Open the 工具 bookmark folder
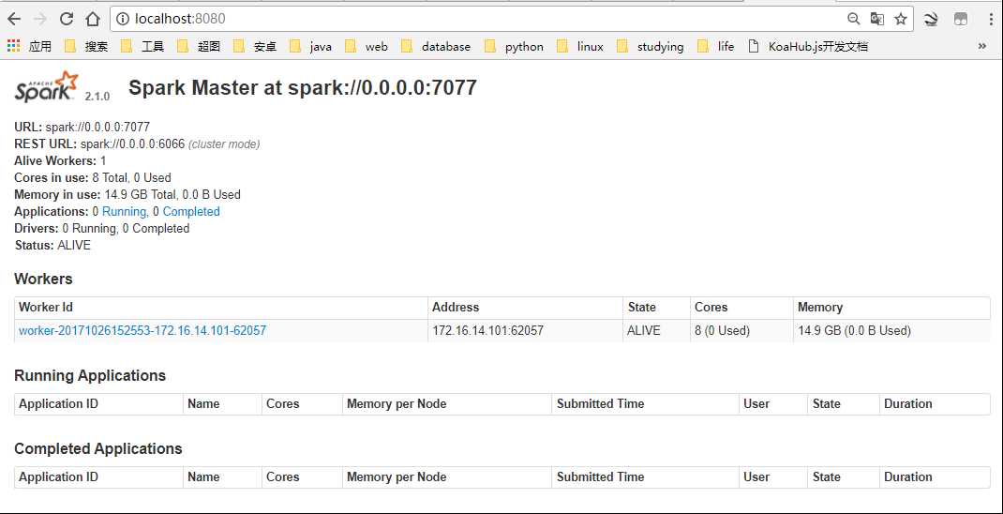 142,46
